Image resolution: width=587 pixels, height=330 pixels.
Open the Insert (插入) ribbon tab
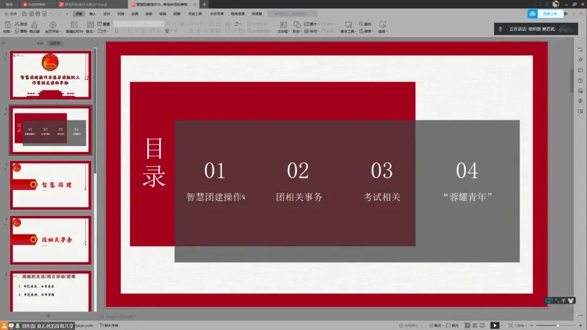point(93,14)
